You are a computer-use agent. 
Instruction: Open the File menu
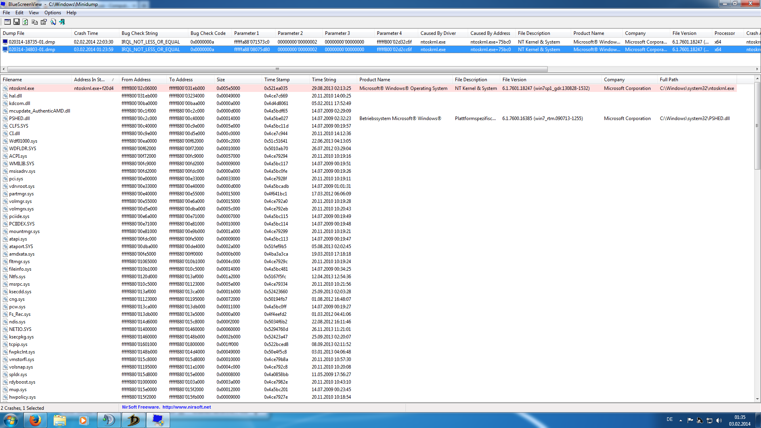pyautogui.click(x=6, y=13)
